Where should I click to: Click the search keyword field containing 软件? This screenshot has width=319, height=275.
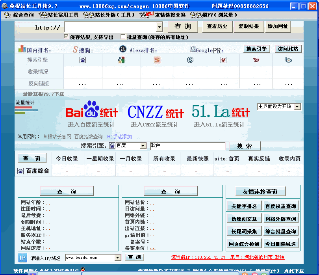point(188,146)
